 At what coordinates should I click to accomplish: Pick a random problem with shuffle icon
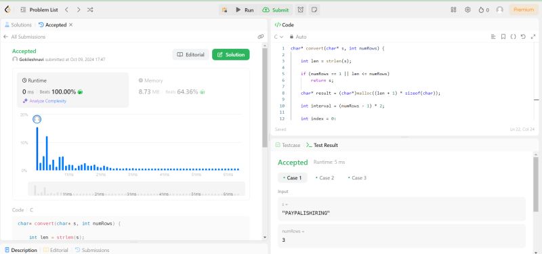pyautogui.click(x=90, y=10)
